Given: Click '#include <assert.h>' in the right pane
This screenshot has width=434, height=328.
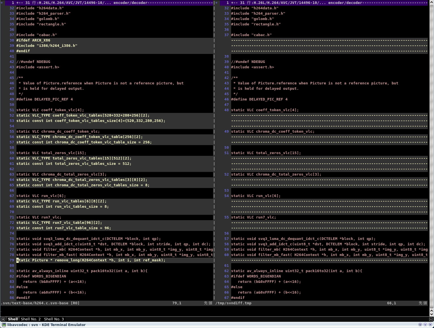Looking at the screenshot, I should coord(253,67).
